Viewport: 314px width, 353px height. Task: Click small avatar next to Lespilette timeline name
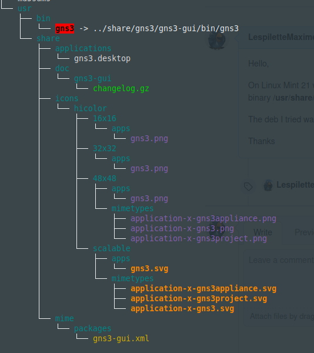(268, 185)
